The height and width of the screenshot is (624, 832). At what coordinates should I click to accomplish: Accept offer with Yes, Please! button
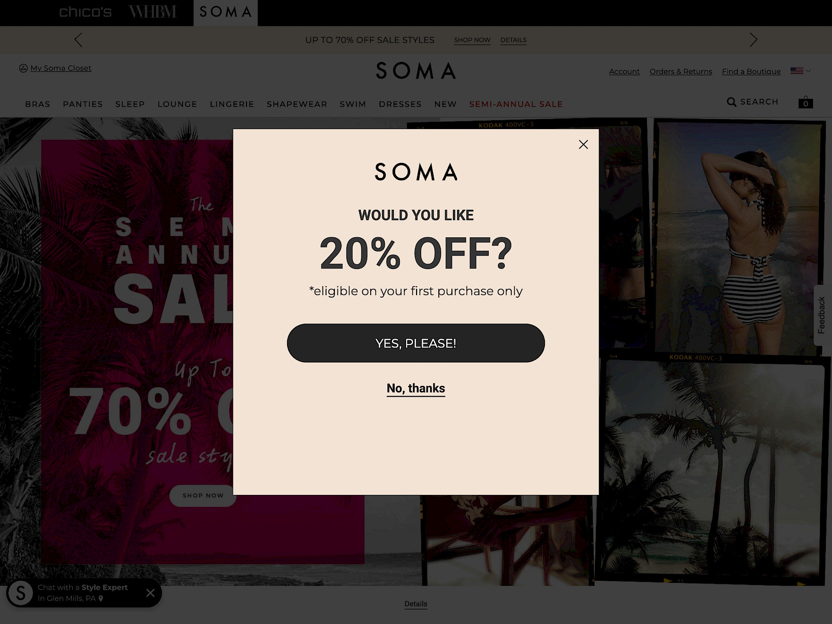tap(415, 343)
